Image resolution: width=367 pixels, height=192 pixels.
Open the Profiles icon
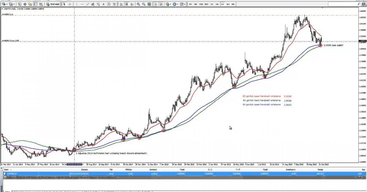[x=11, y=4]
